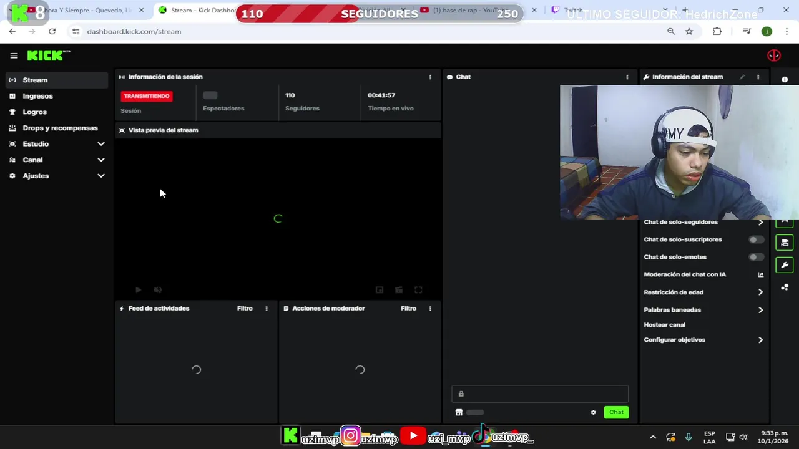Image resolution: width=799 pixels, height=449 pixels.
Task: Bookmark this page with star icon
Action: pyautogui.click(x=689, y=31)
